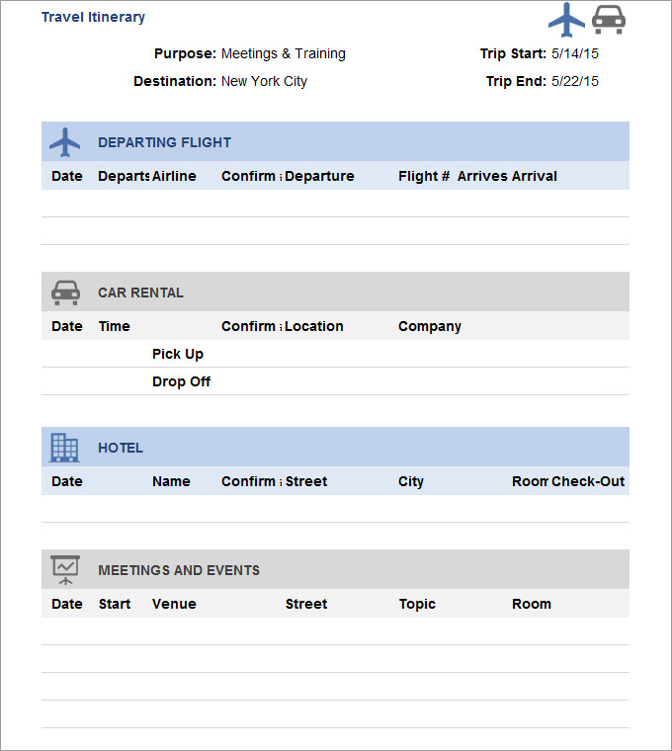This screenshot has height=751, width=672.
Task: Select the Company column in Car Rental
Action: point(430,326)
